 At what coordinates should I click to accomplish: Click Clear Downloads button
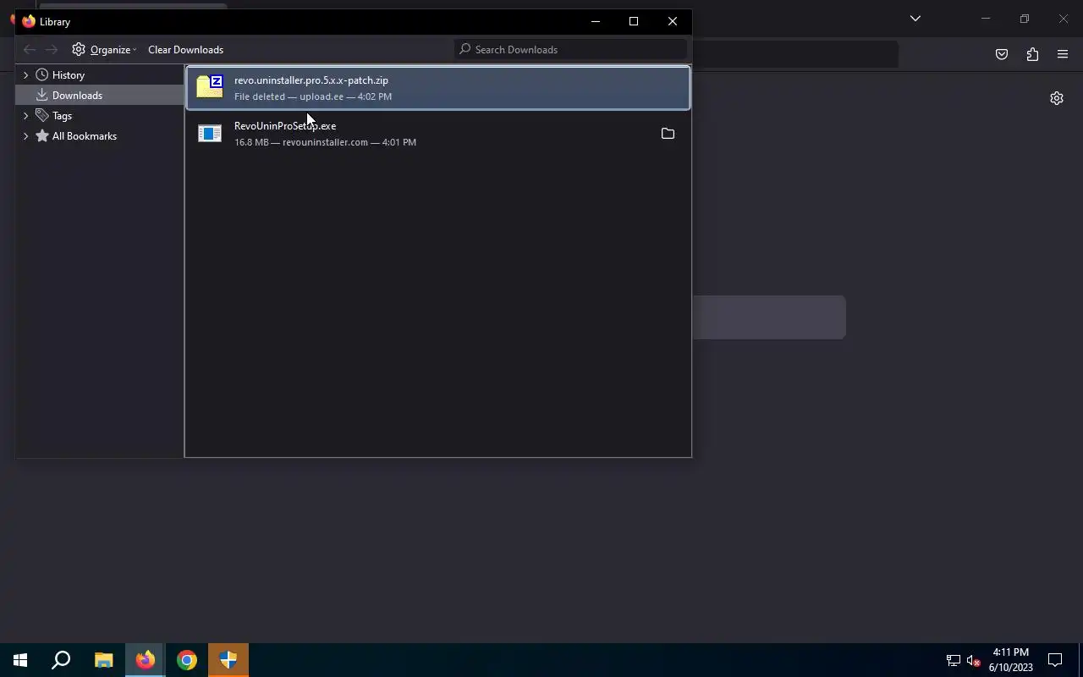[185, 49]
